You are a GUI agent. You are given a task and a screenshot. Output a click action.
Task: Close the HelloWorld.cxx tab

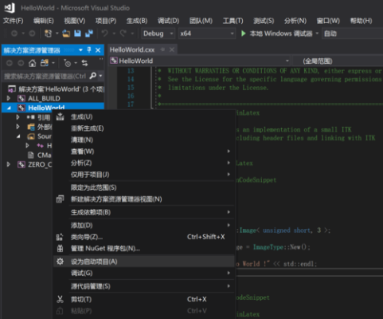point(172,49)
